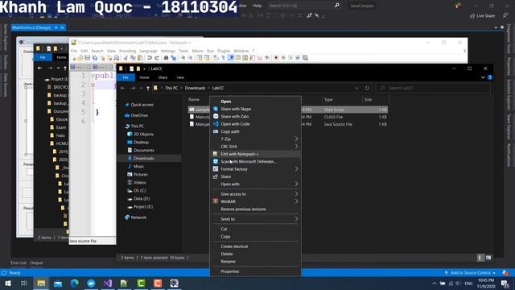Choose Delete in context menu
This screenshot has height=290, width=515.
pos(256,255)
